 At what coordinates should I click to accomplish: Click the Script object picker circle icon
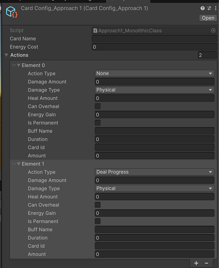(213, 30)
